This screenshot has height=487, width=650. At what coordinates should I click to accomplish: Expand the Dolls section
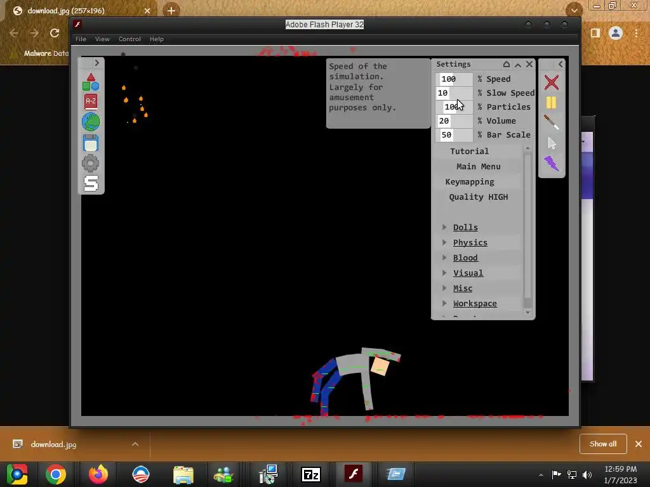[465, 228]
